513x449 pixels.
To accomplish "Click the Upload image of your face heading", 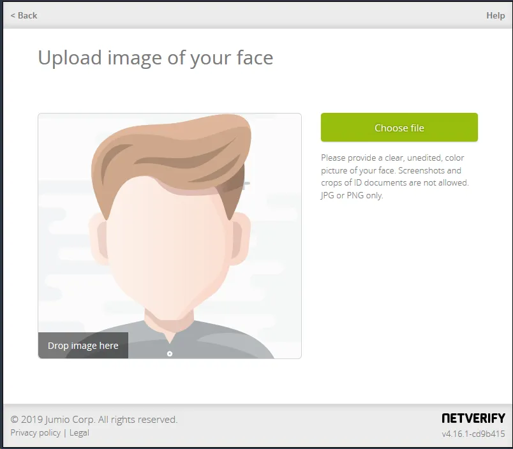I will pos(156,58).
